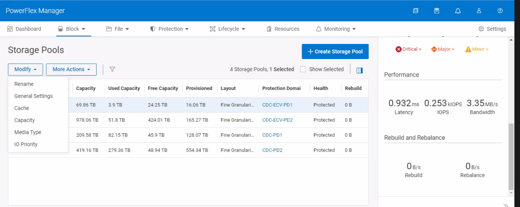
Task: Open Settings gear in navigation bar
Action: point(492,29)
